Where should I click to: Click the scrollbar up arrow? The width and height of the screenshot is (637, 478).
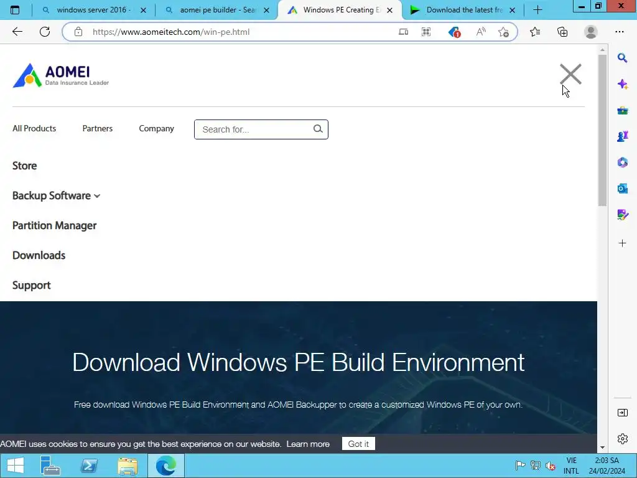(602, 50)
